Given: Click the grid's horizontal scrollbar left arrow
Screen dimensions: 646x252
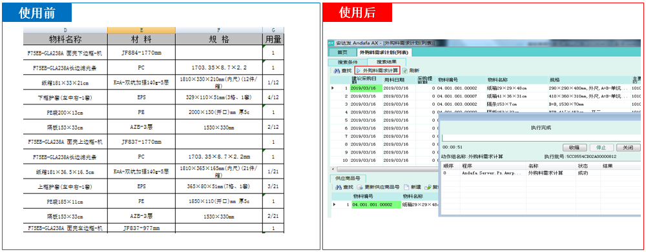Looking at the screenshot, I should [x=333, y=170].
